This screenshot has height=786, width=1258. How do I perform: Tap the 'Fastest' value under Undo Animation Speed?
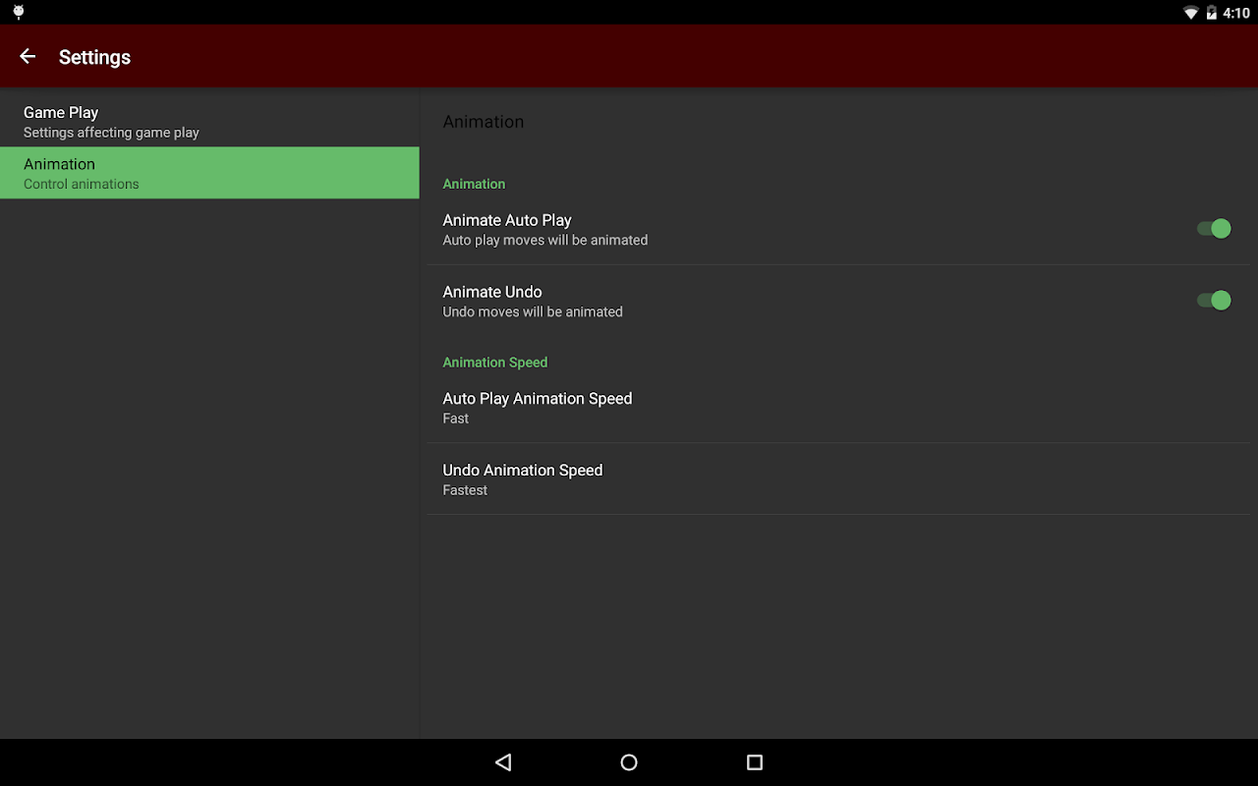pos(465,490)
